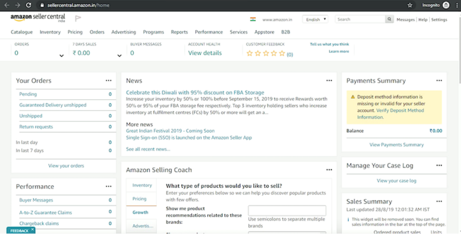Open the English language dropdown
461x234 pixels.
click(x=315, y=20)
